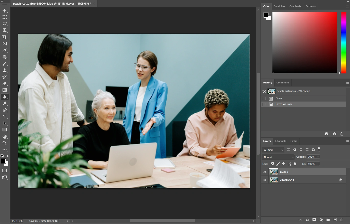Reset default foreground and background colors
350x224 pixels.
[x=2, y=156]
